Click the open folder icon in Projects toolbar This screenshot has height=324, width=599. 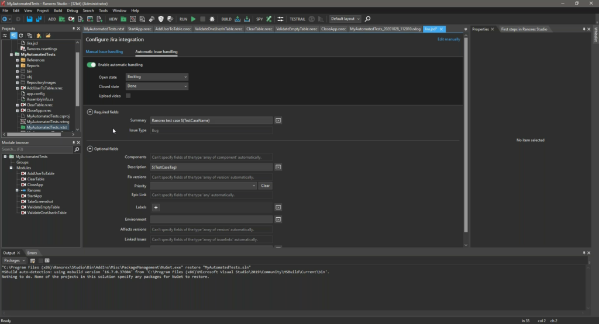click(48, 36)
